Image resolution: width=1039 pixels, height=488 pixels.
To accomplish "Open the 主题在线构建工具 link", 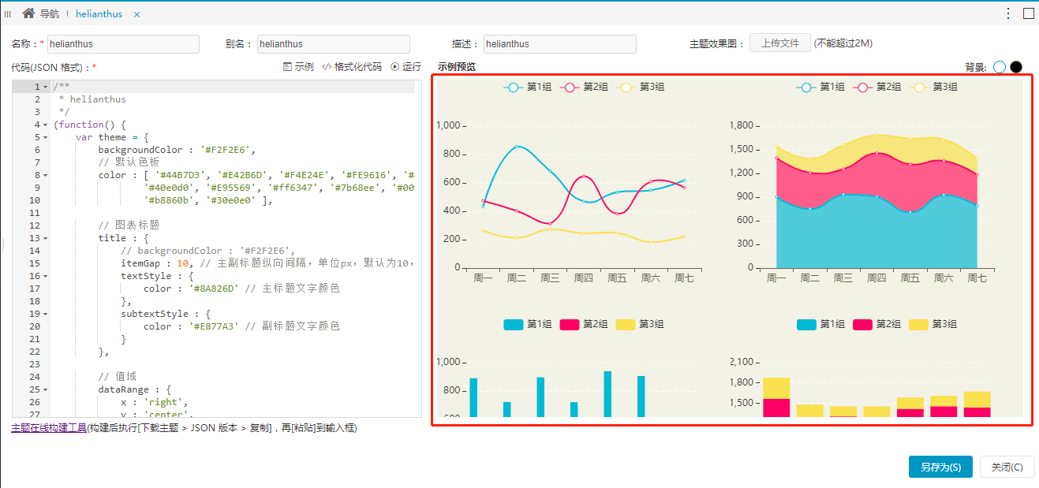I will pos(49,428).
